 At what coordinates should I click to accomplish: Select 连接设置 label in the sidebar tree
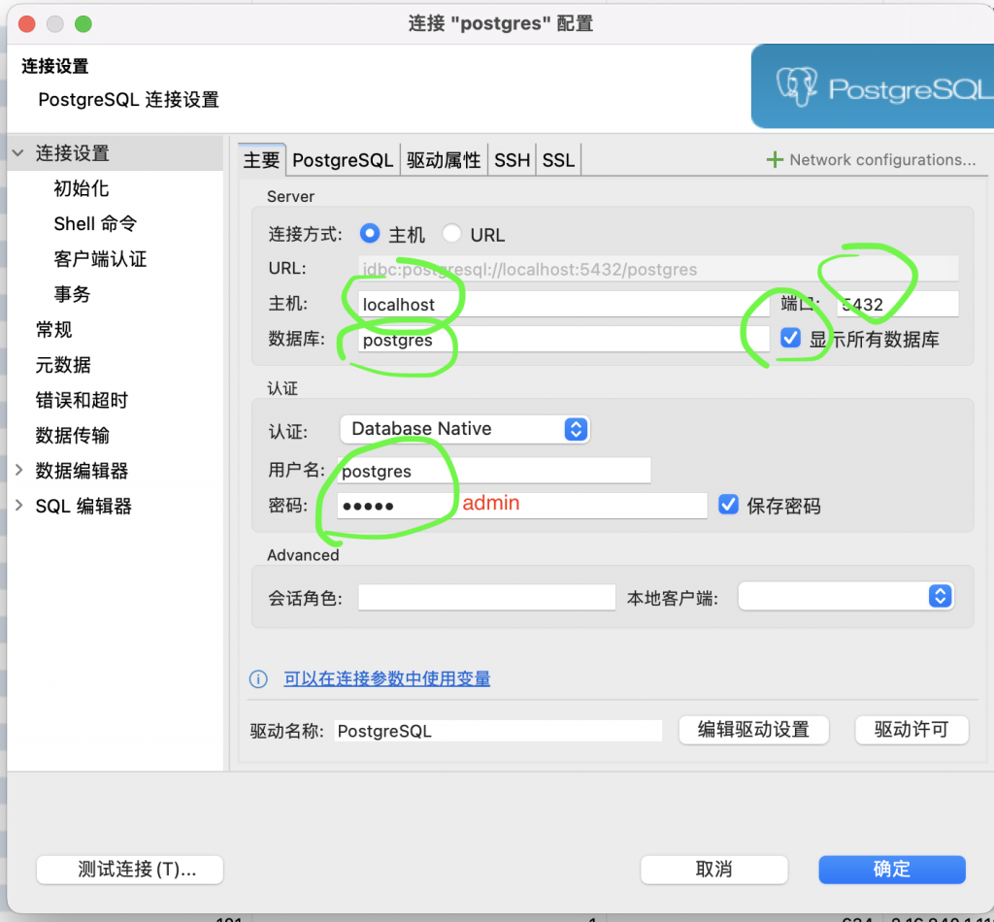pyautogui.click(x=72, y=152)
